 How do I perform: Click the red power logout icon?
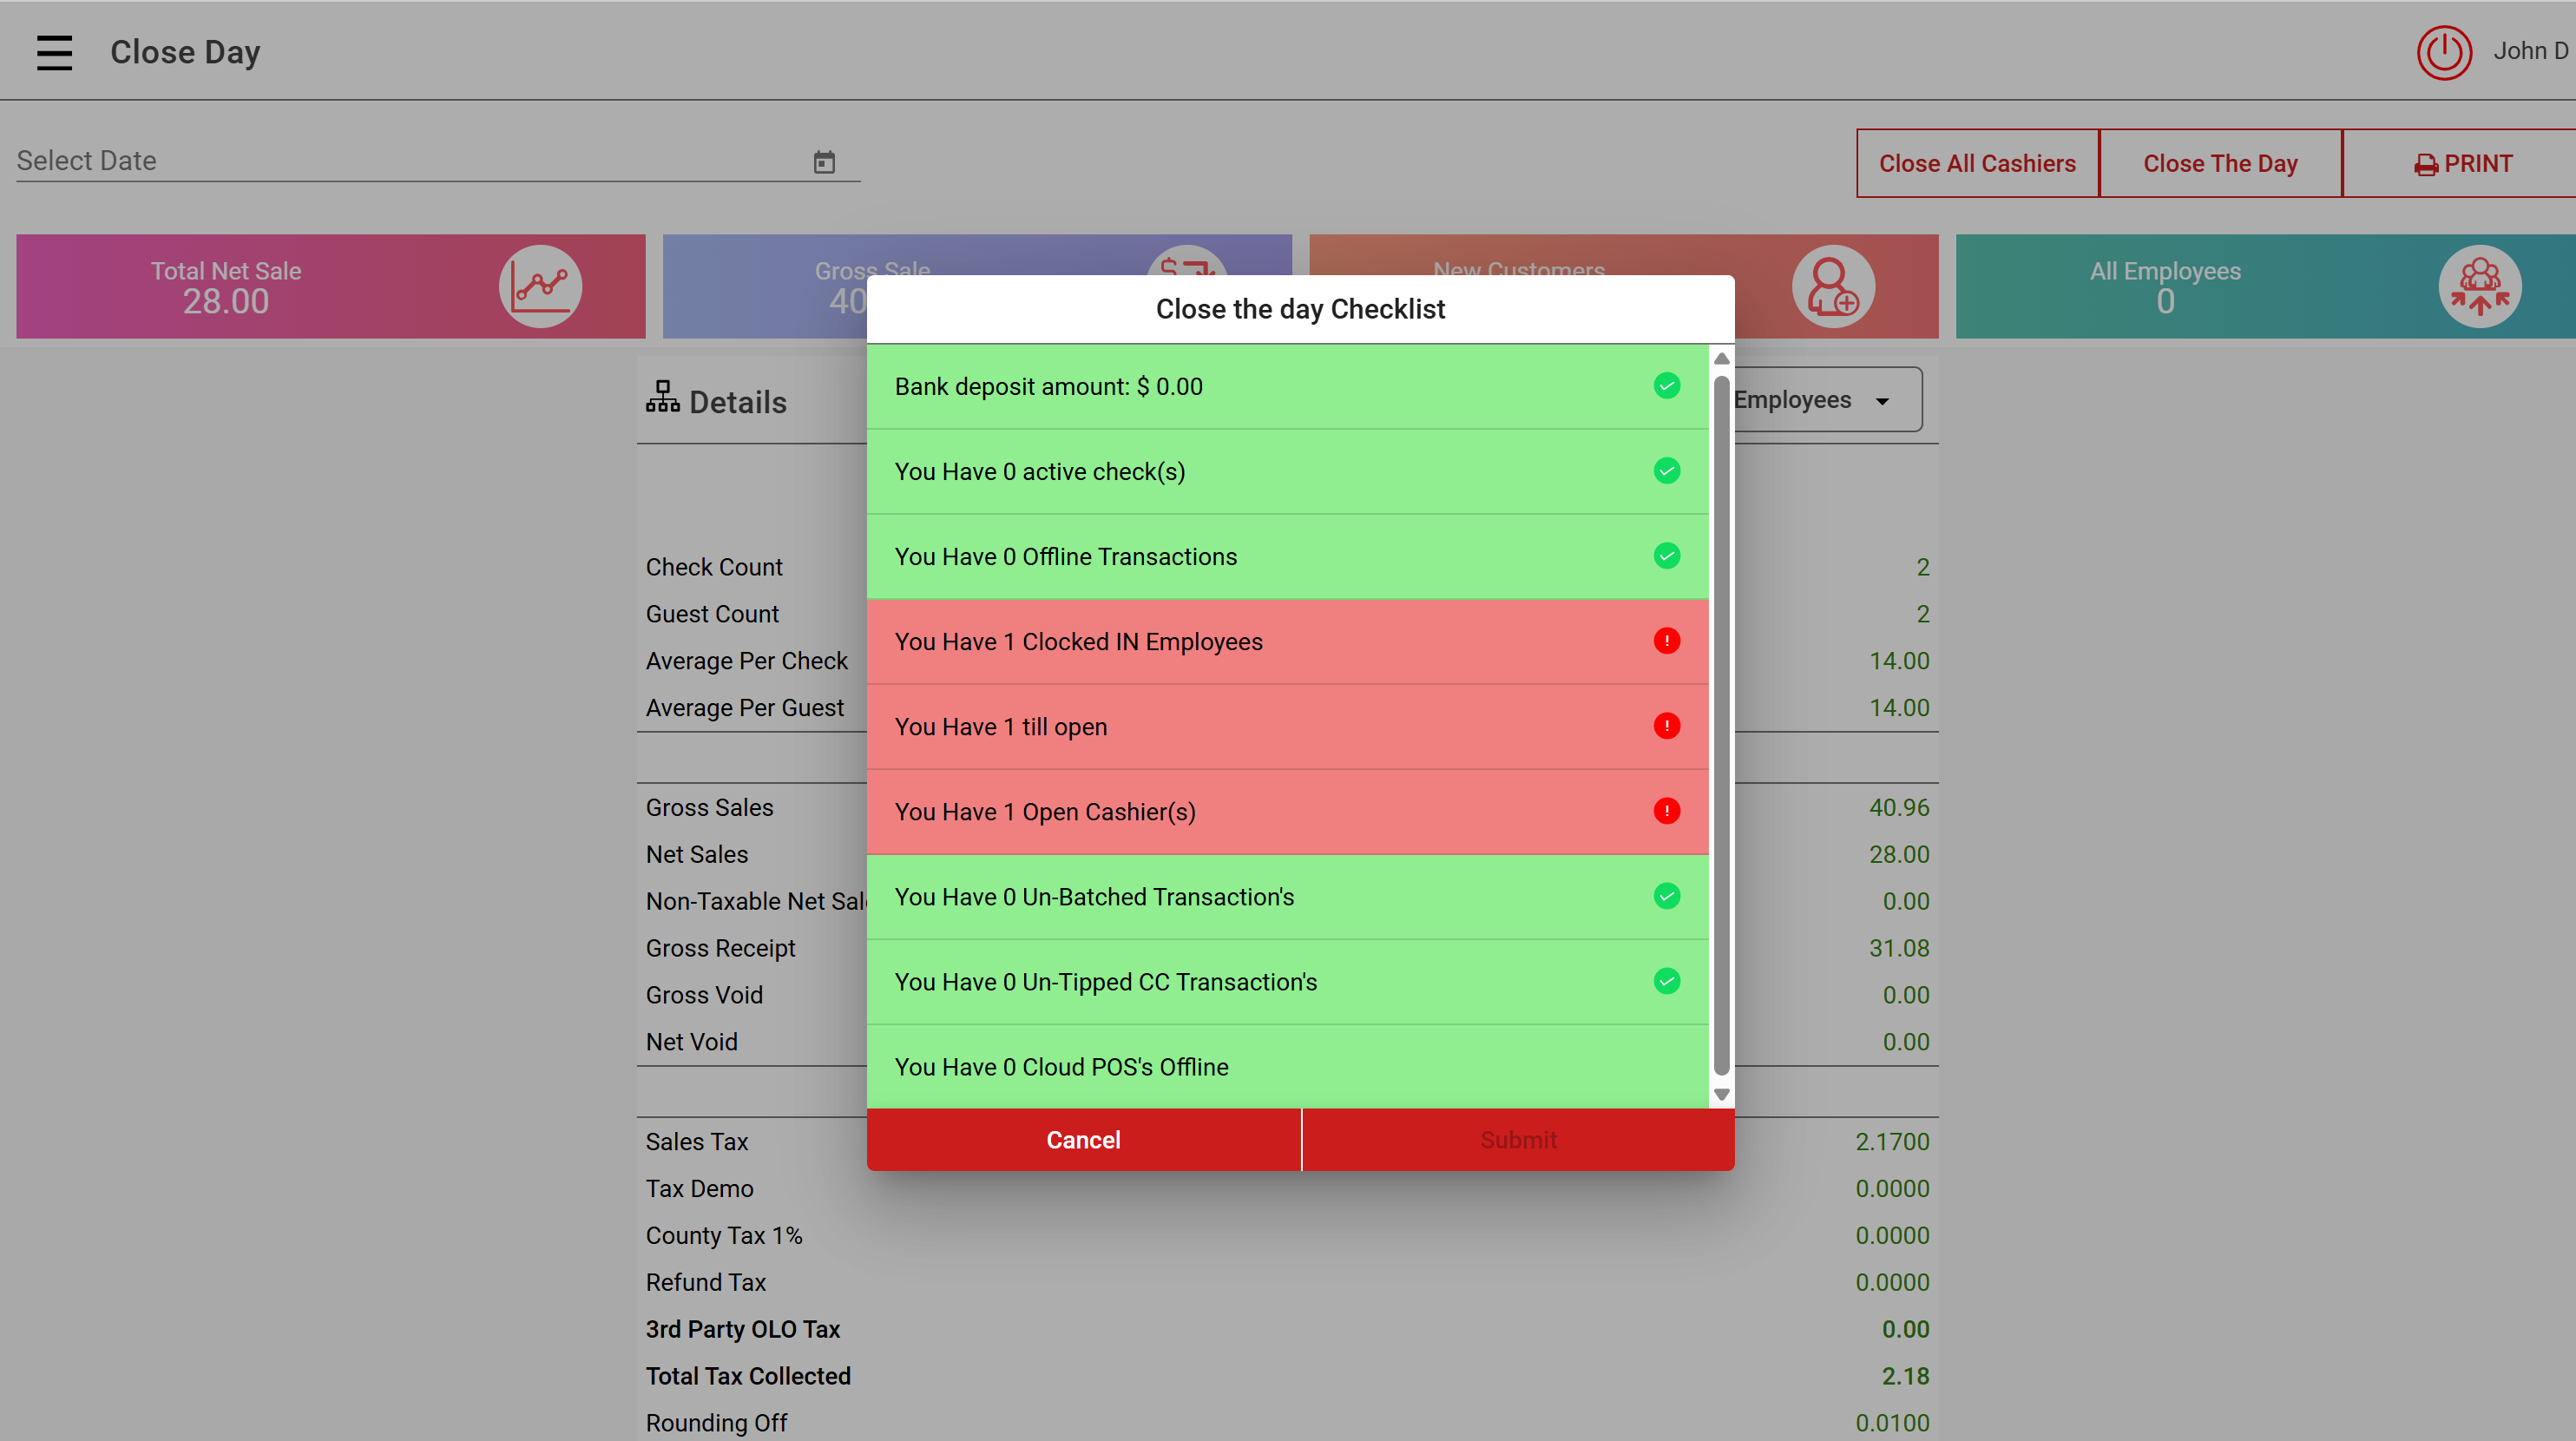2443,52
